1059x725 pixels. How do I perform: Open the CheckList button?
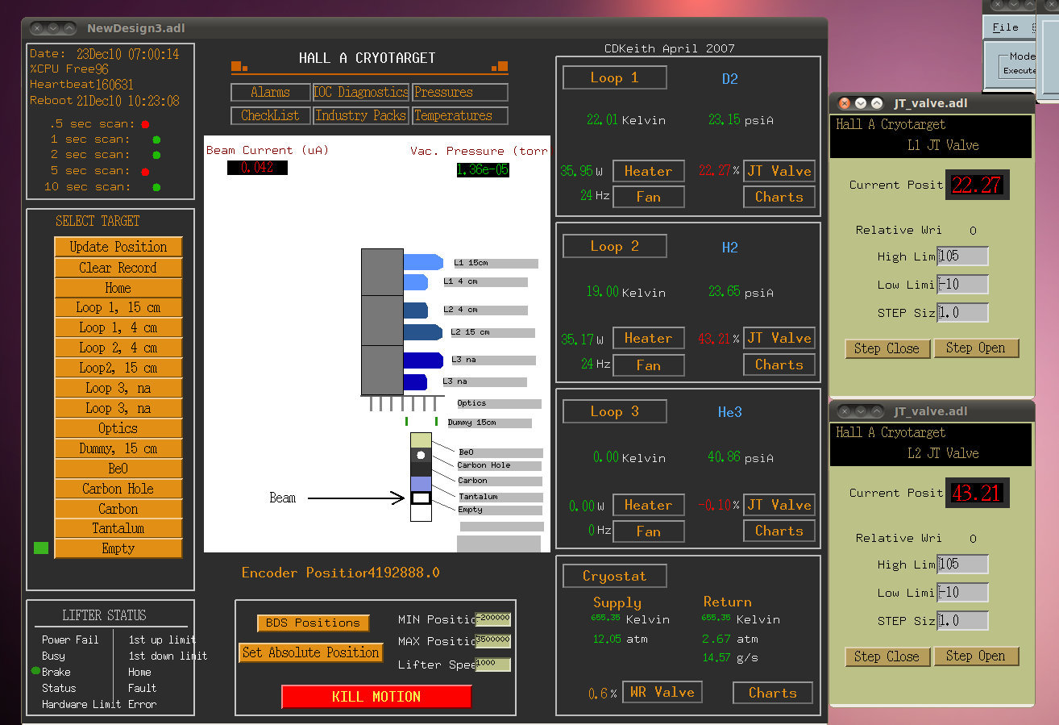click(x=271, y=115)
